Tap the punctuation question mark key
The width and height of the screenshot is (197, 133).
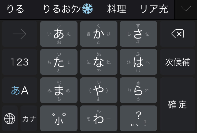pos(138,119)
